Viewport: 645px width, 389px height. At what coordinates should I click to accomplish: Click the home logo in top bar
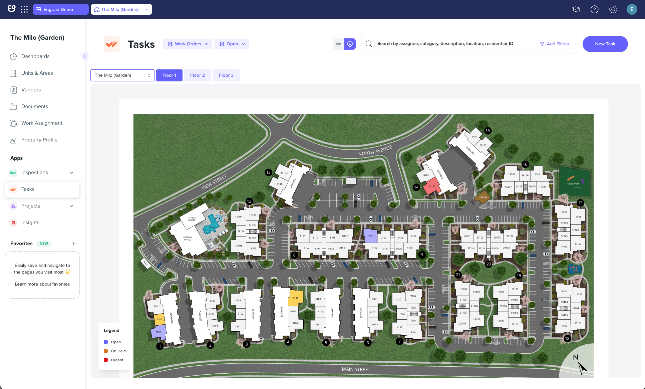coord(12,9)
